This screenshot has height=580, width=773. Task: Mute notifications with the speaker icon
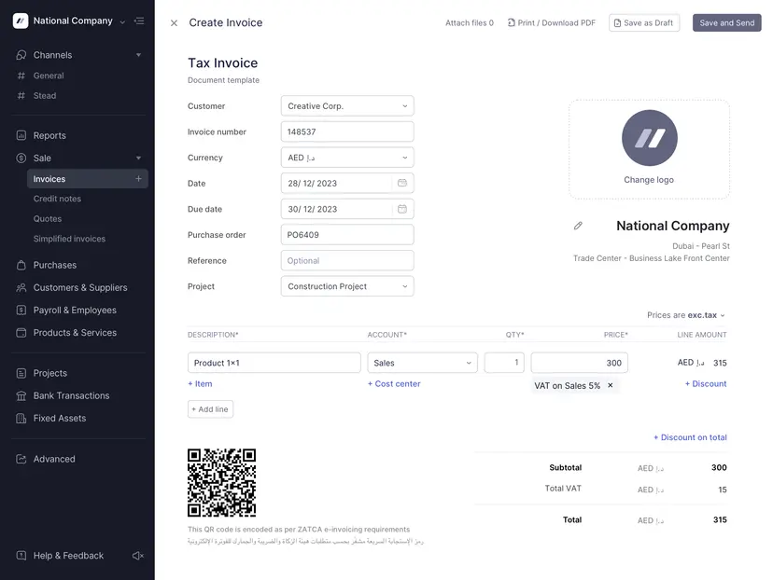(138, 556)
